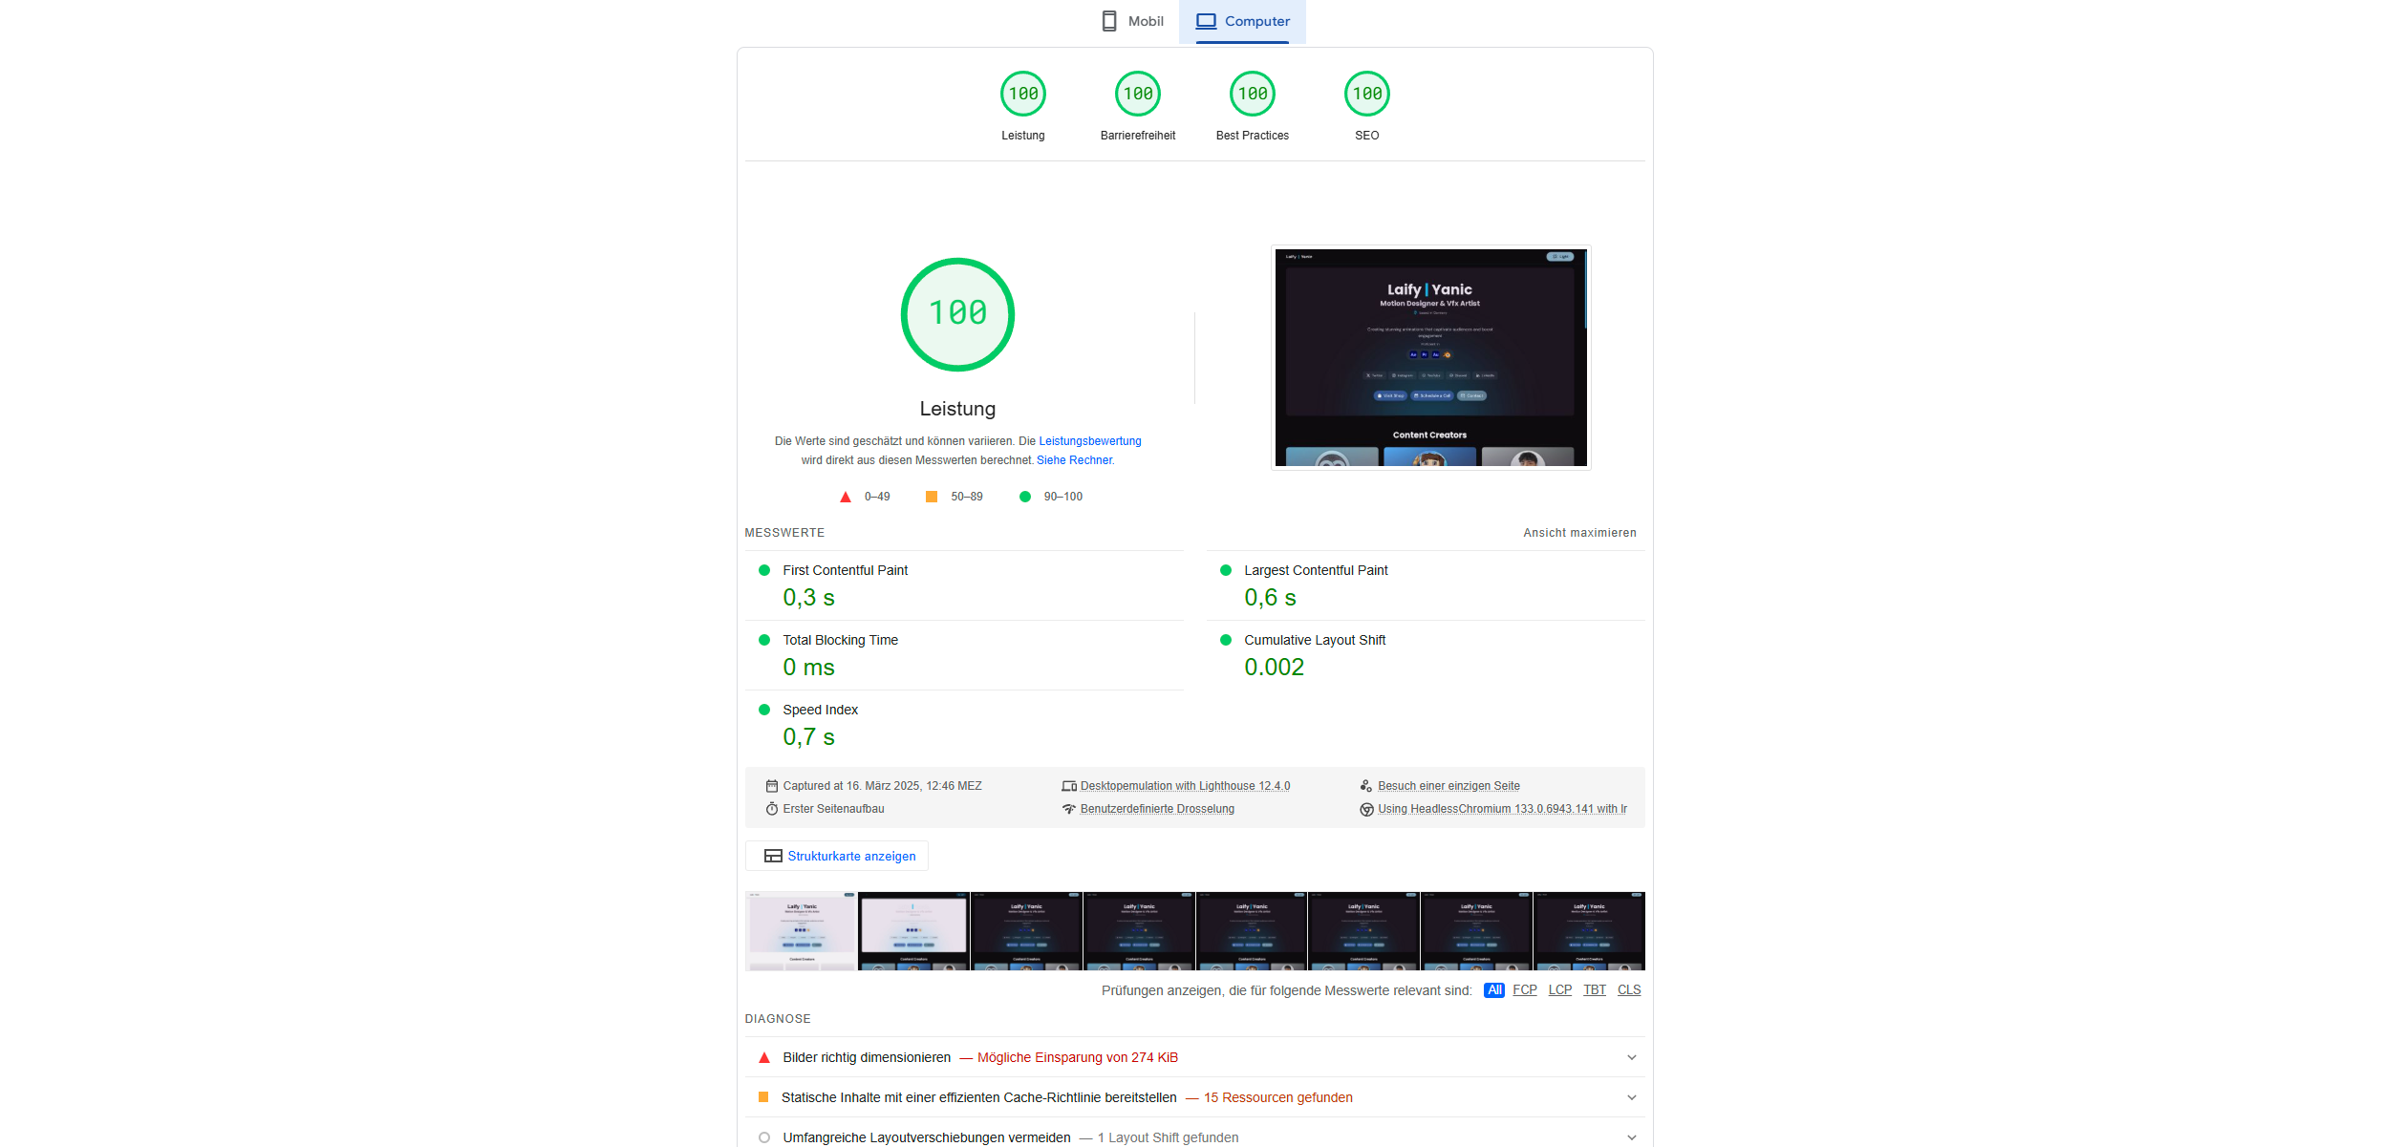Click Cumulative Layout Shift metric label
The image size is (2403, 1147).
coord(1315,640)
